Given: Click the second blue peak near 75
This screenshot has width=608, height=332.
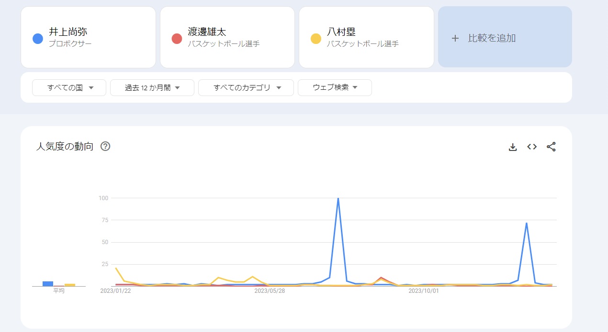Looking at the screenshot, I should pyautogui.click(x=527, y=223).
